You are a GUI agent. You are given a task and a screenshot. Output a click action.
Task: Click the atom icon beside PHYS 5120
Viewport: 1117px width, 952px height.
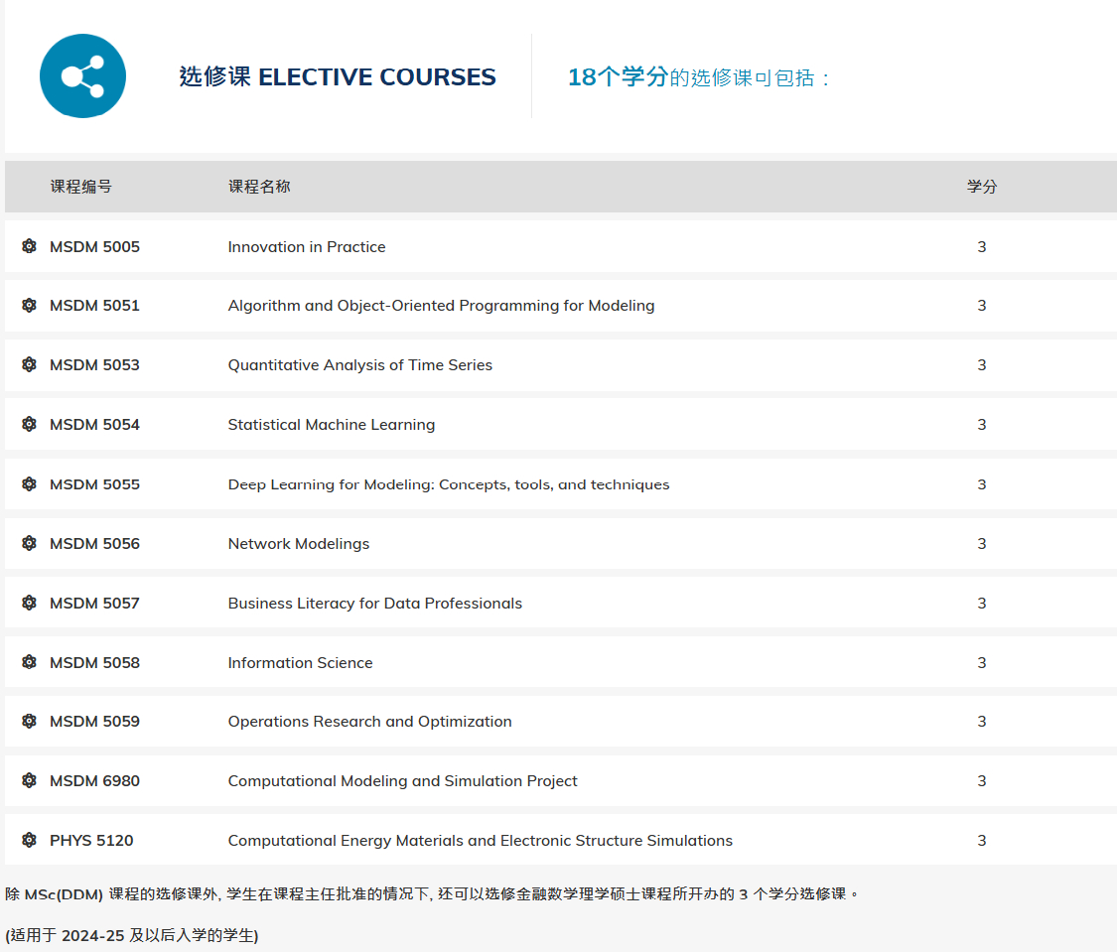tap(30, 841)
